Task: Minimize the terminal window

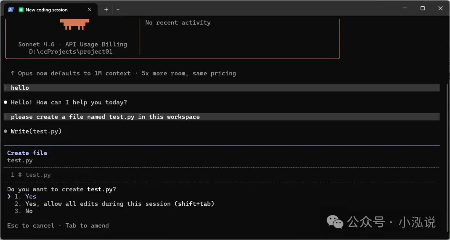Action: point(404,8)
